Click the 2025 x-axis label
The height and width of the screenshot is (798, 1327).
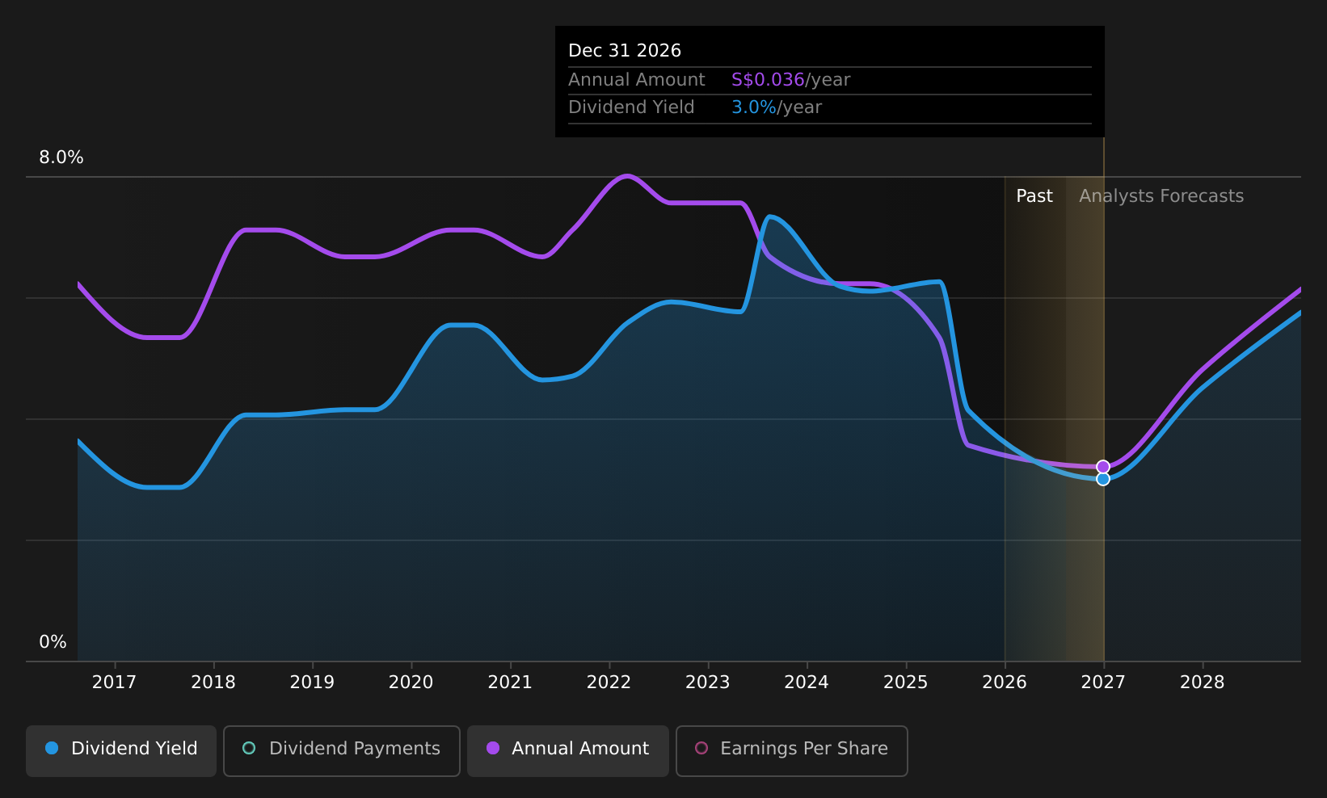tap(906, 682)
